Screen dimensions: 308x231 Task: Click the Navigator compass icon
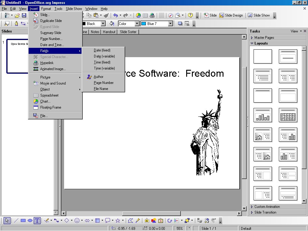pos(171,15)
